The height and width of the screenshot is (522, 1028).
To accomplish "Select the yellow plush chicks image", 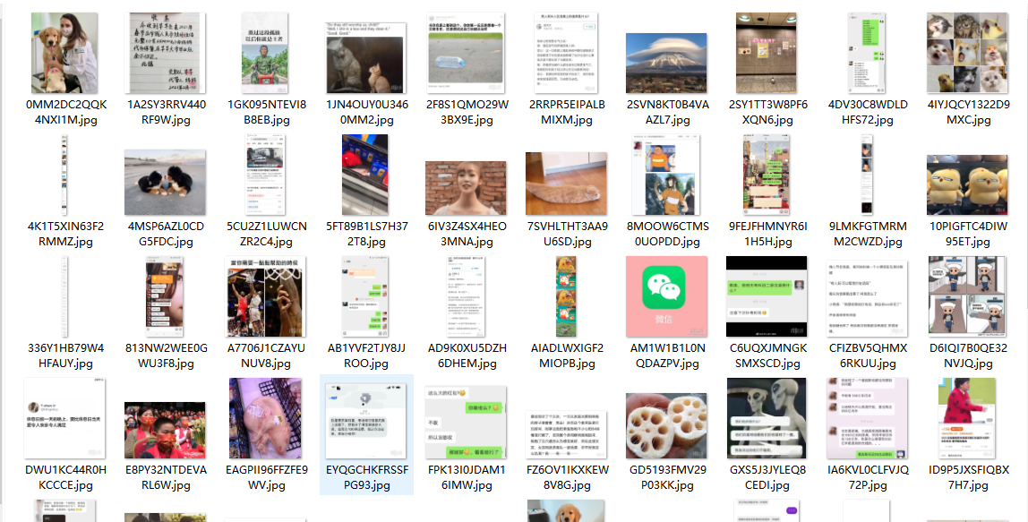I will click(968, 185).
